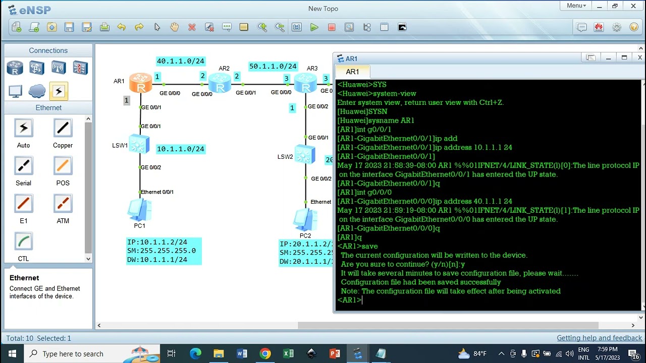Select the WLAN device category

tap(59, 68)
